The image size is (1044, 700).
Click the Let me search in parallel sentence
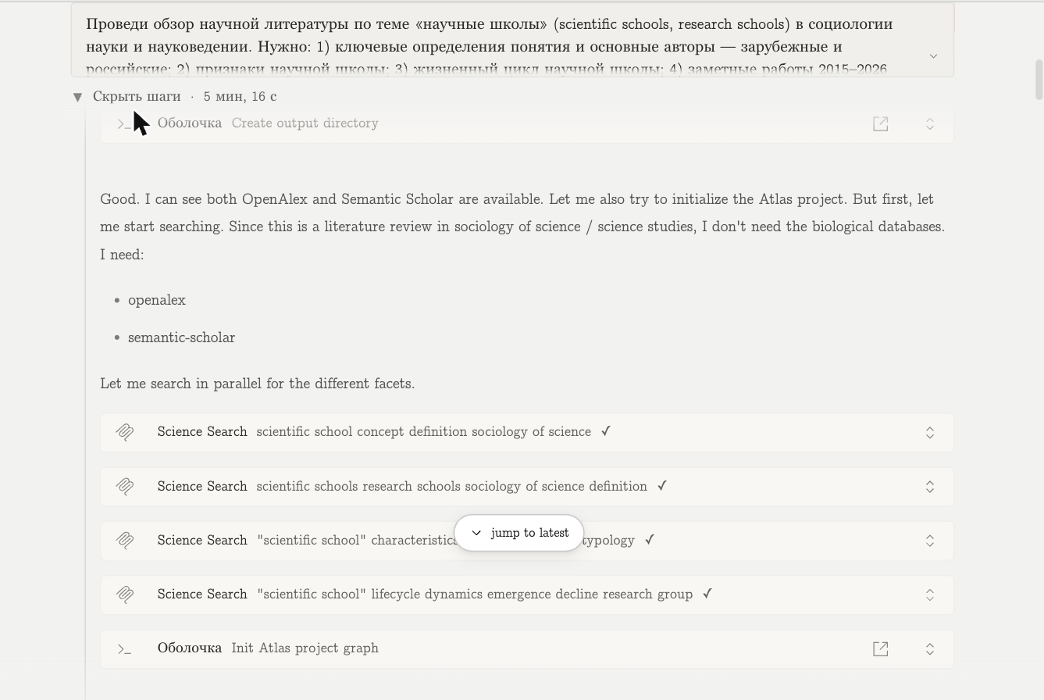coord(257,384)
